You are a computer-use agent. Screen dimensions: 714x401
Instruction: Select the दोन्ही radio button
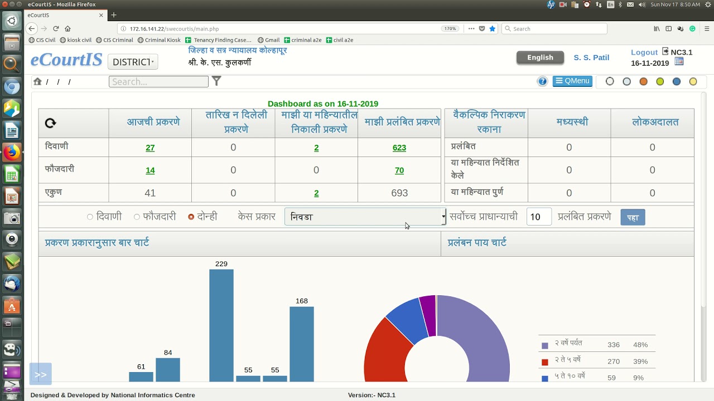pyautogui.click(x=191, y=217)
